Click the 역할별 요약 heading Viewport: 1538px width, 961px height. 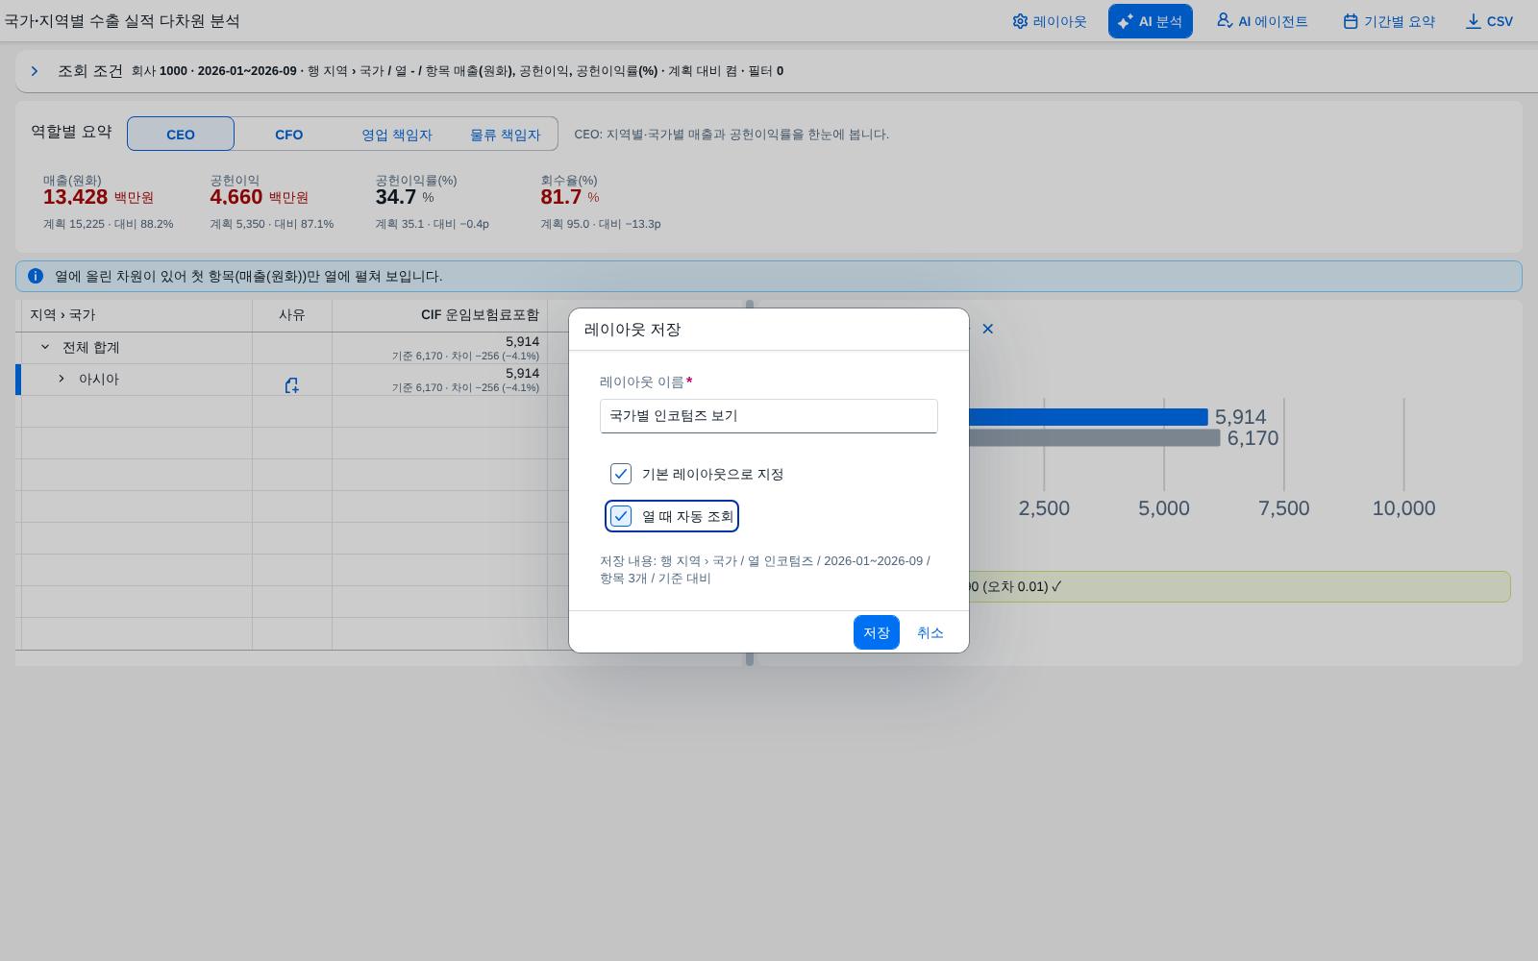tap(71, 132)
